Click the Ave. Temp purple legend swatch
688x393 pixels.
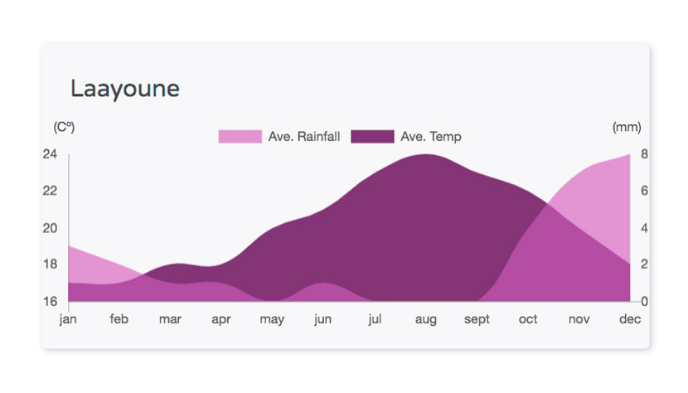(372, 137)
